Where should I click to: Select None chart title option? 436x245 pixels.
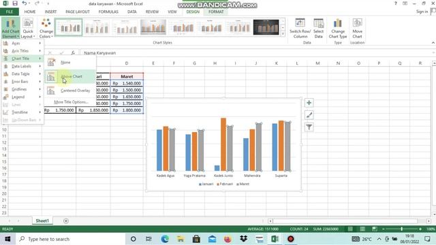(70, 63)
